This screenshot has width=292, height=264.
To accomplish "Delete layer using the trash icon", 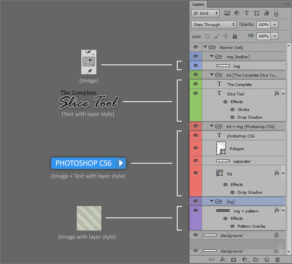I will (x=278, y=260).
